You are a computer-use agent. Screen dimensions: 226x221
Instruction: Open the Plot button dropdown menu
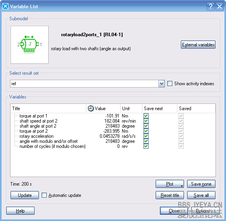(x=182, y=186)
